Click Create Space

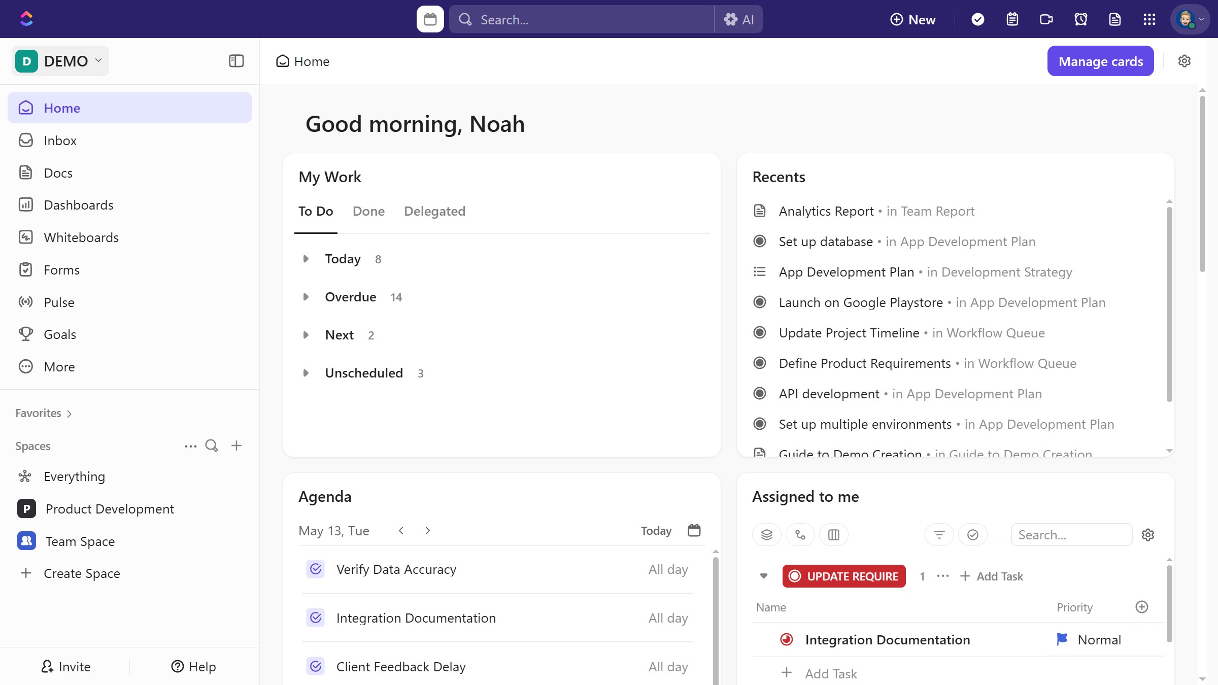[x=129, y=573]
